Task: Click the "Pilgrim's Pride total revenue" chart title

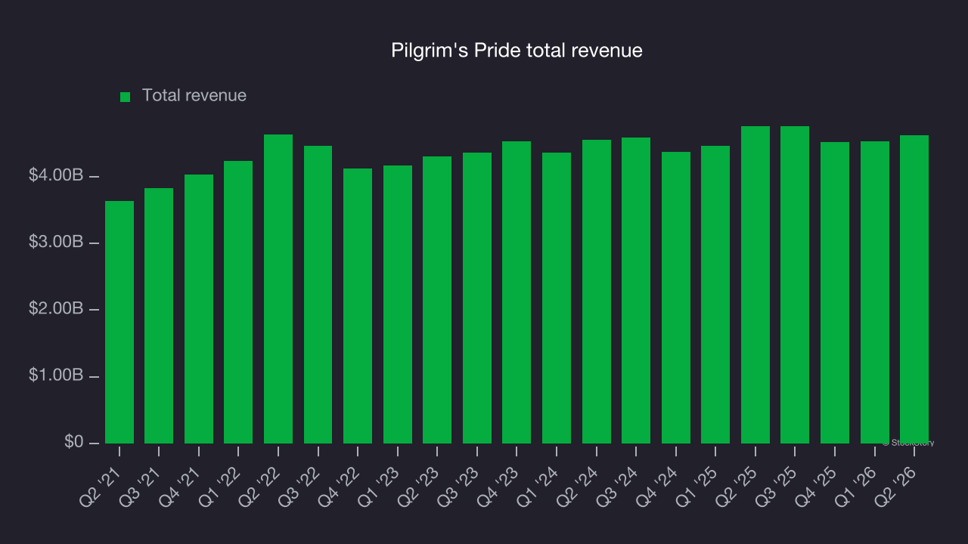Action: [517, 51]
